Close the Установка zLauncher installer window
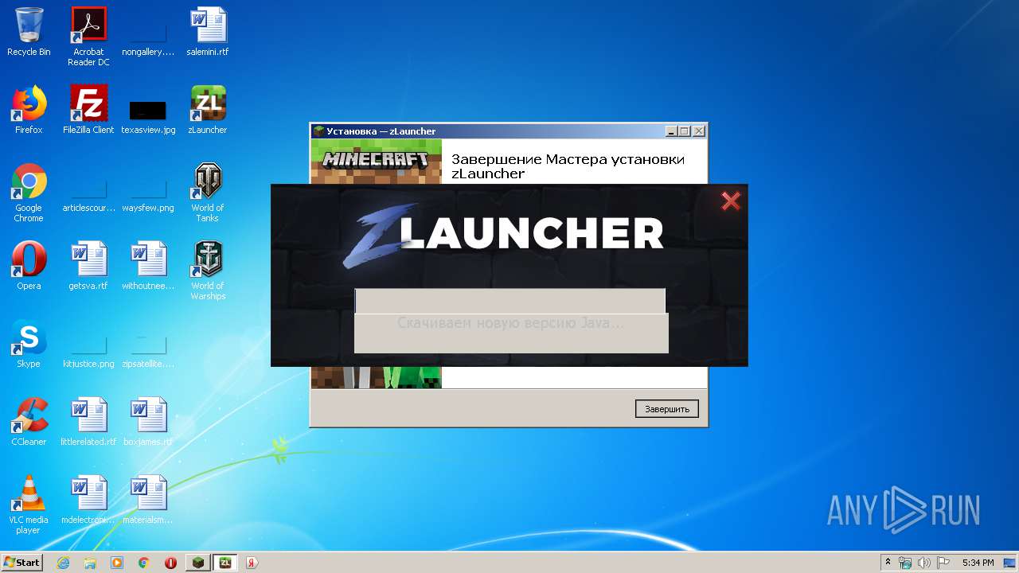The width and height of the screenshot is (1019, 573). tap(698, 131)
